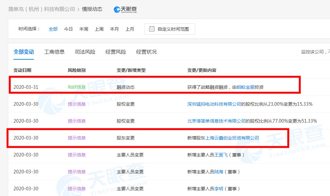Click 情报动态 breadcrumb text
This screenshot has width=330, height=196.
(92, 9)
